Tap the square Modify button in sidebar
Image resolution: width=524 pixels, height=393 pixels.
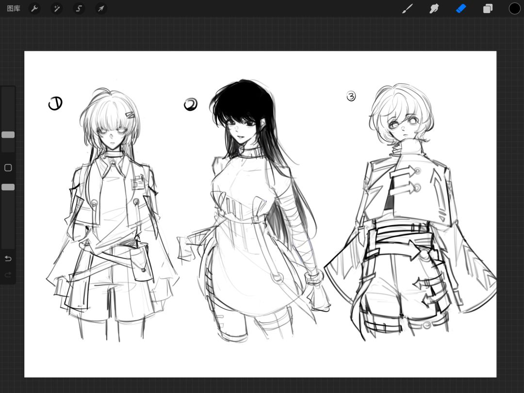pos(8,168)
